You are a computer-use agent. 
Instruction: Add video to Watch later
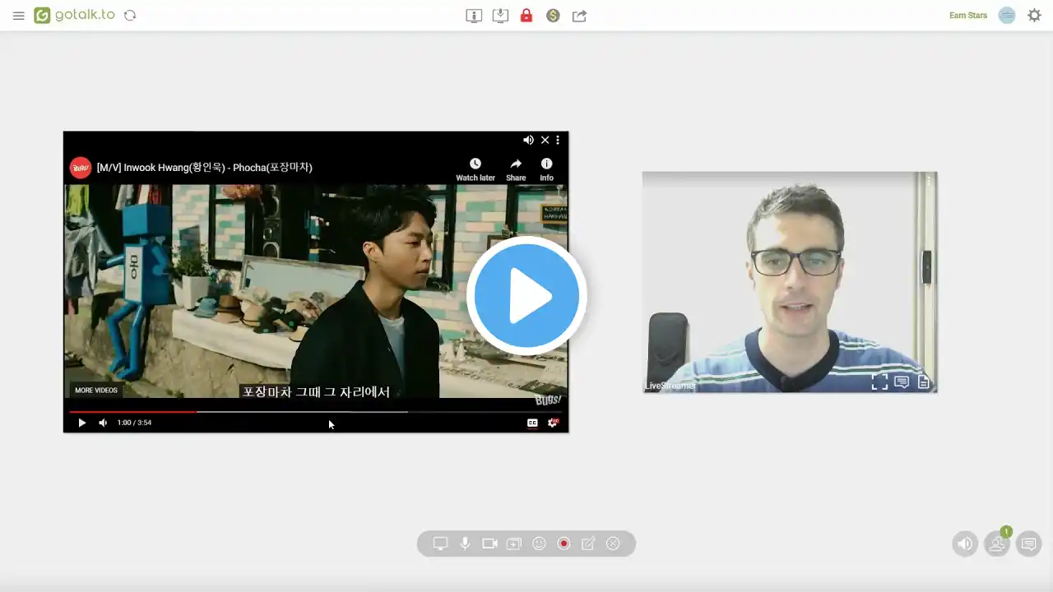point(475,169)
